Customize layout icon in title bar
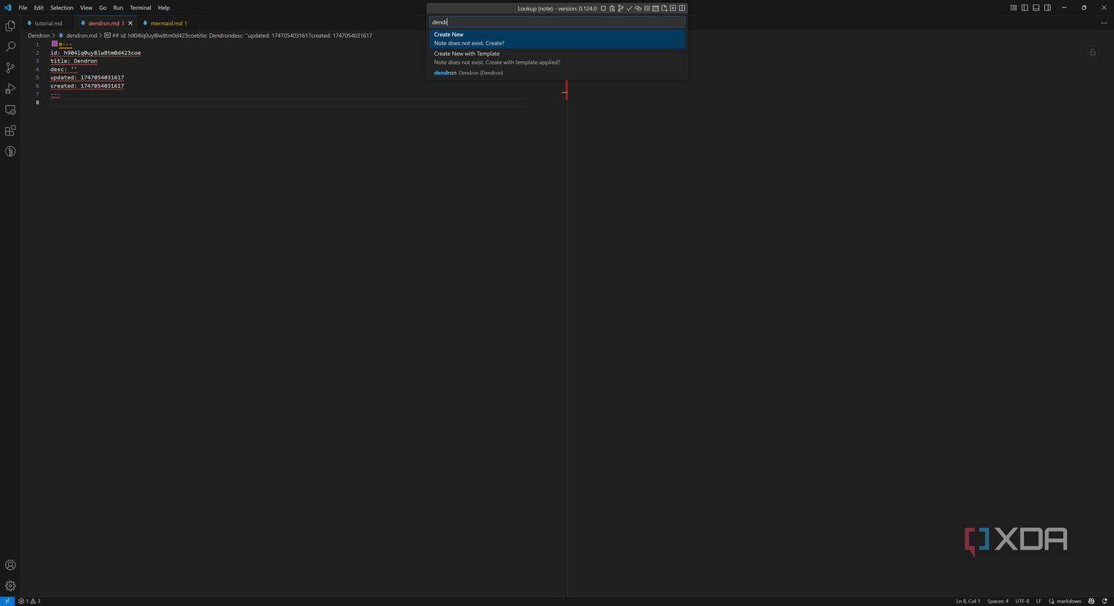1114x606 pixels. (x=1014, y=7)
